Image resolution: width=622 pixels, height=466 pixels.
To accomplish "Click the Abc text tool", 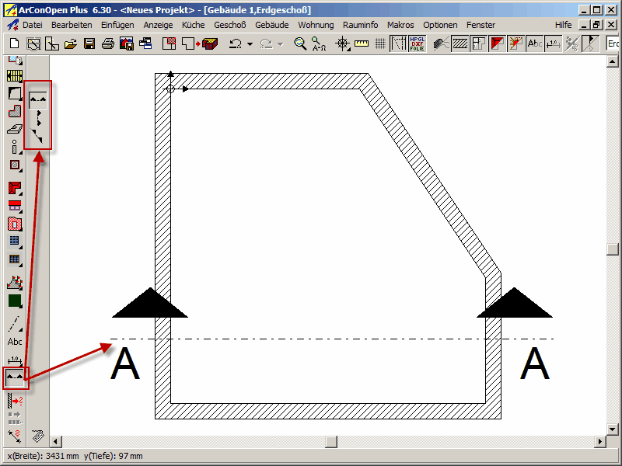I will [x=15, y=342].
